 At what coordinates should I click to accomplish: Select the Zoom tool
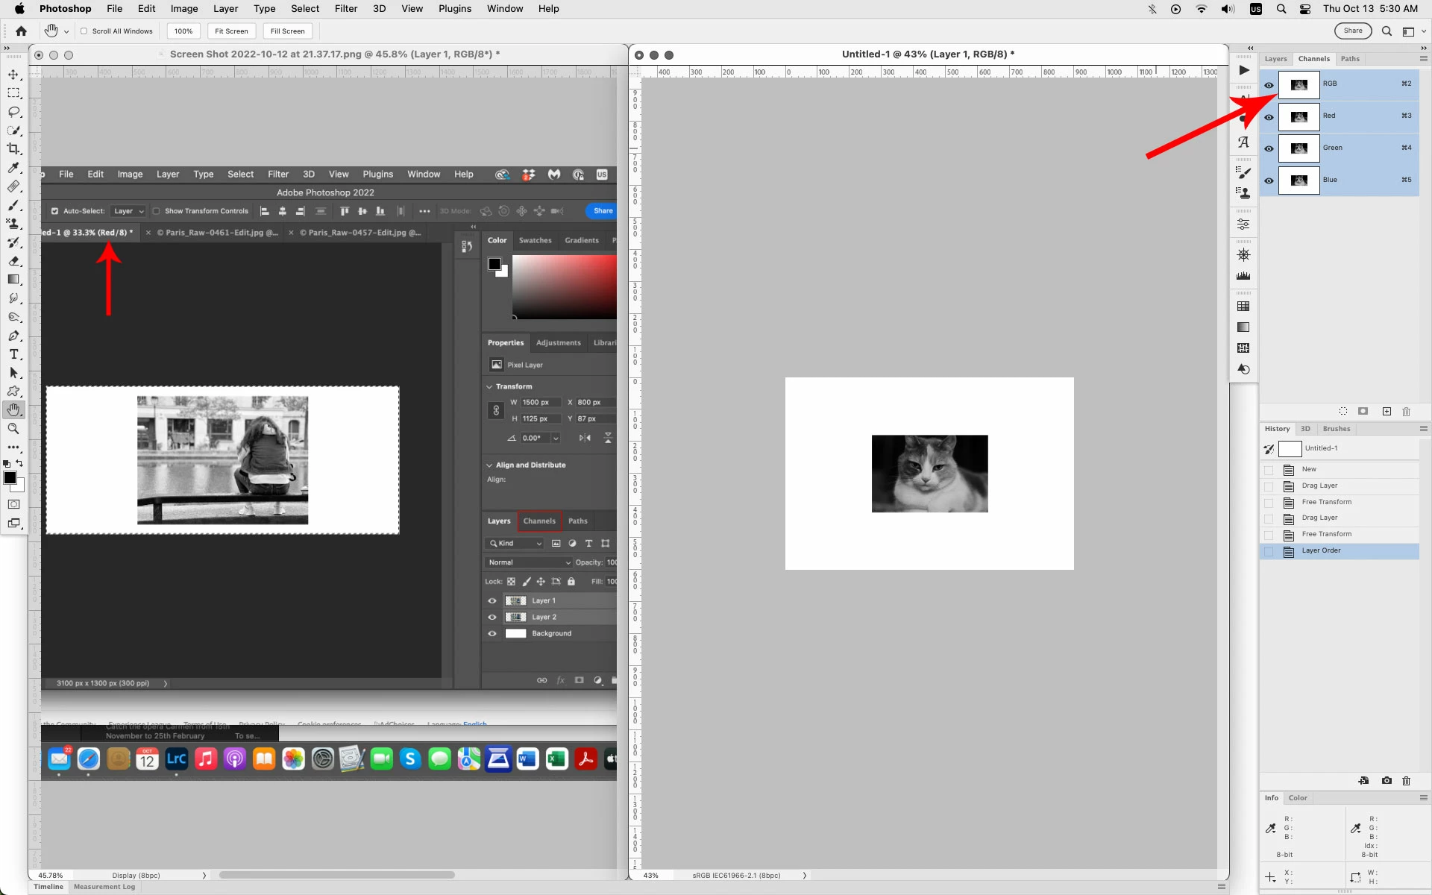pos(13,429)
